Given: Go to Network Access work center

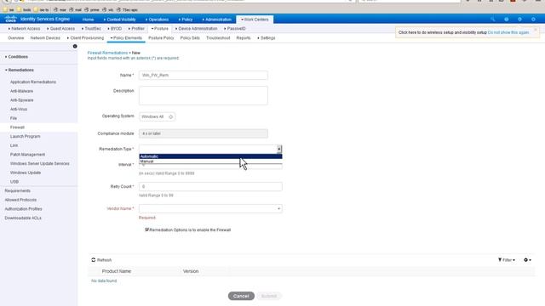Looking at the screenshot, I should pyautogui.click(x=24, y=28).
